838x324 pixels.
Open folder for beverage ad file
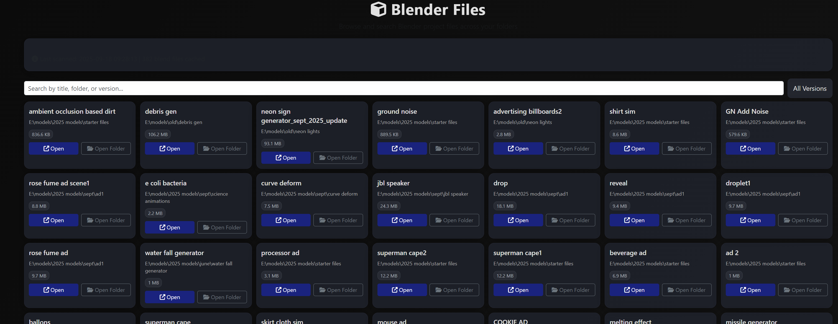pyautogui.click(x=686, y=290)
